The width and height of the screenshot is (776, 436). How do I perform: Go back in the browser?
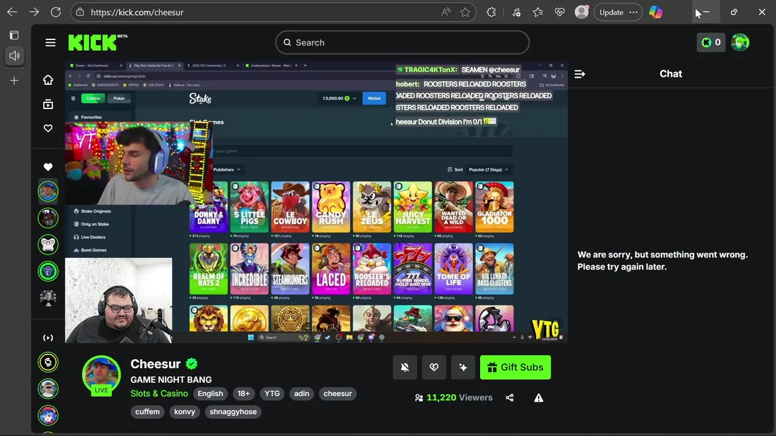[12, 12]
